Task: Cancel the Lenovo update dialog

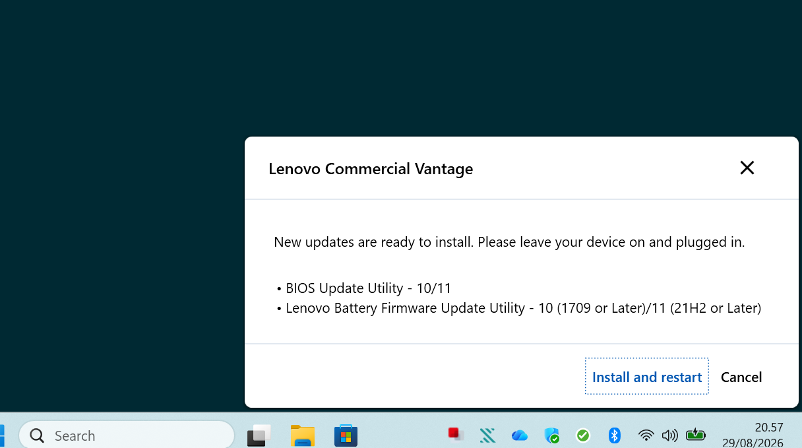Action: (x=741, y=377)
